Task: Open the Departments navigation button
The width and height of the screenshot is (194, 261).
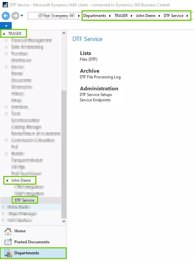Action: pos(33,253)
